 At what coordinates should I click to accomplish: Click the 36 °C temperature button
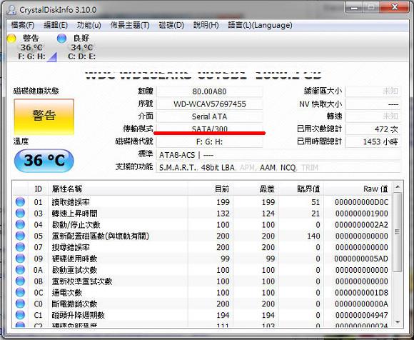(x=44, y=161)
